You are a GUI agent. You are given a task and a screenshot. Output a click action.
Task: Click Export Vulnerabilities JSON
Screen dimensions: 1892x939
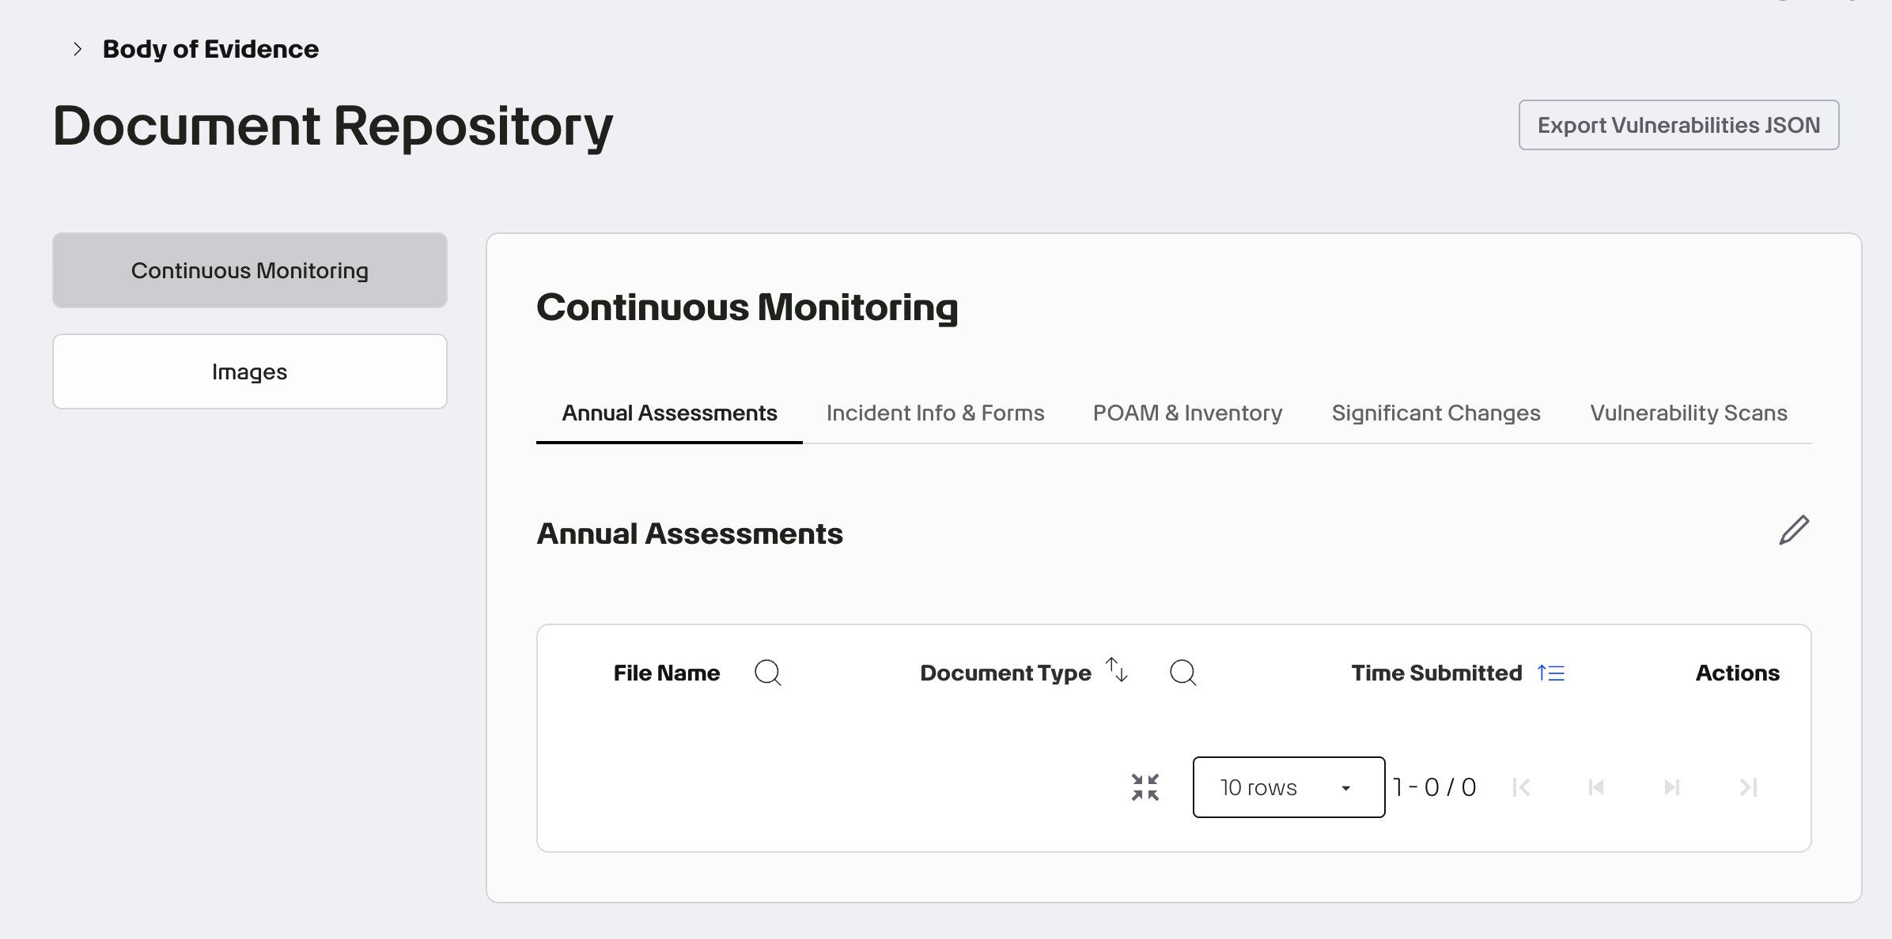(1678, 124)
